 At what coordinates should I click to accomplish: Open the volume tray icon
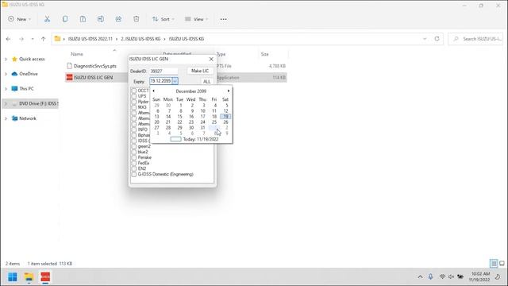tap(451, 276)
